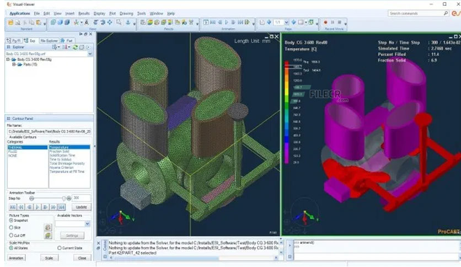
Task: Select the Slice picture type radio
Action: tap(11, 227)
